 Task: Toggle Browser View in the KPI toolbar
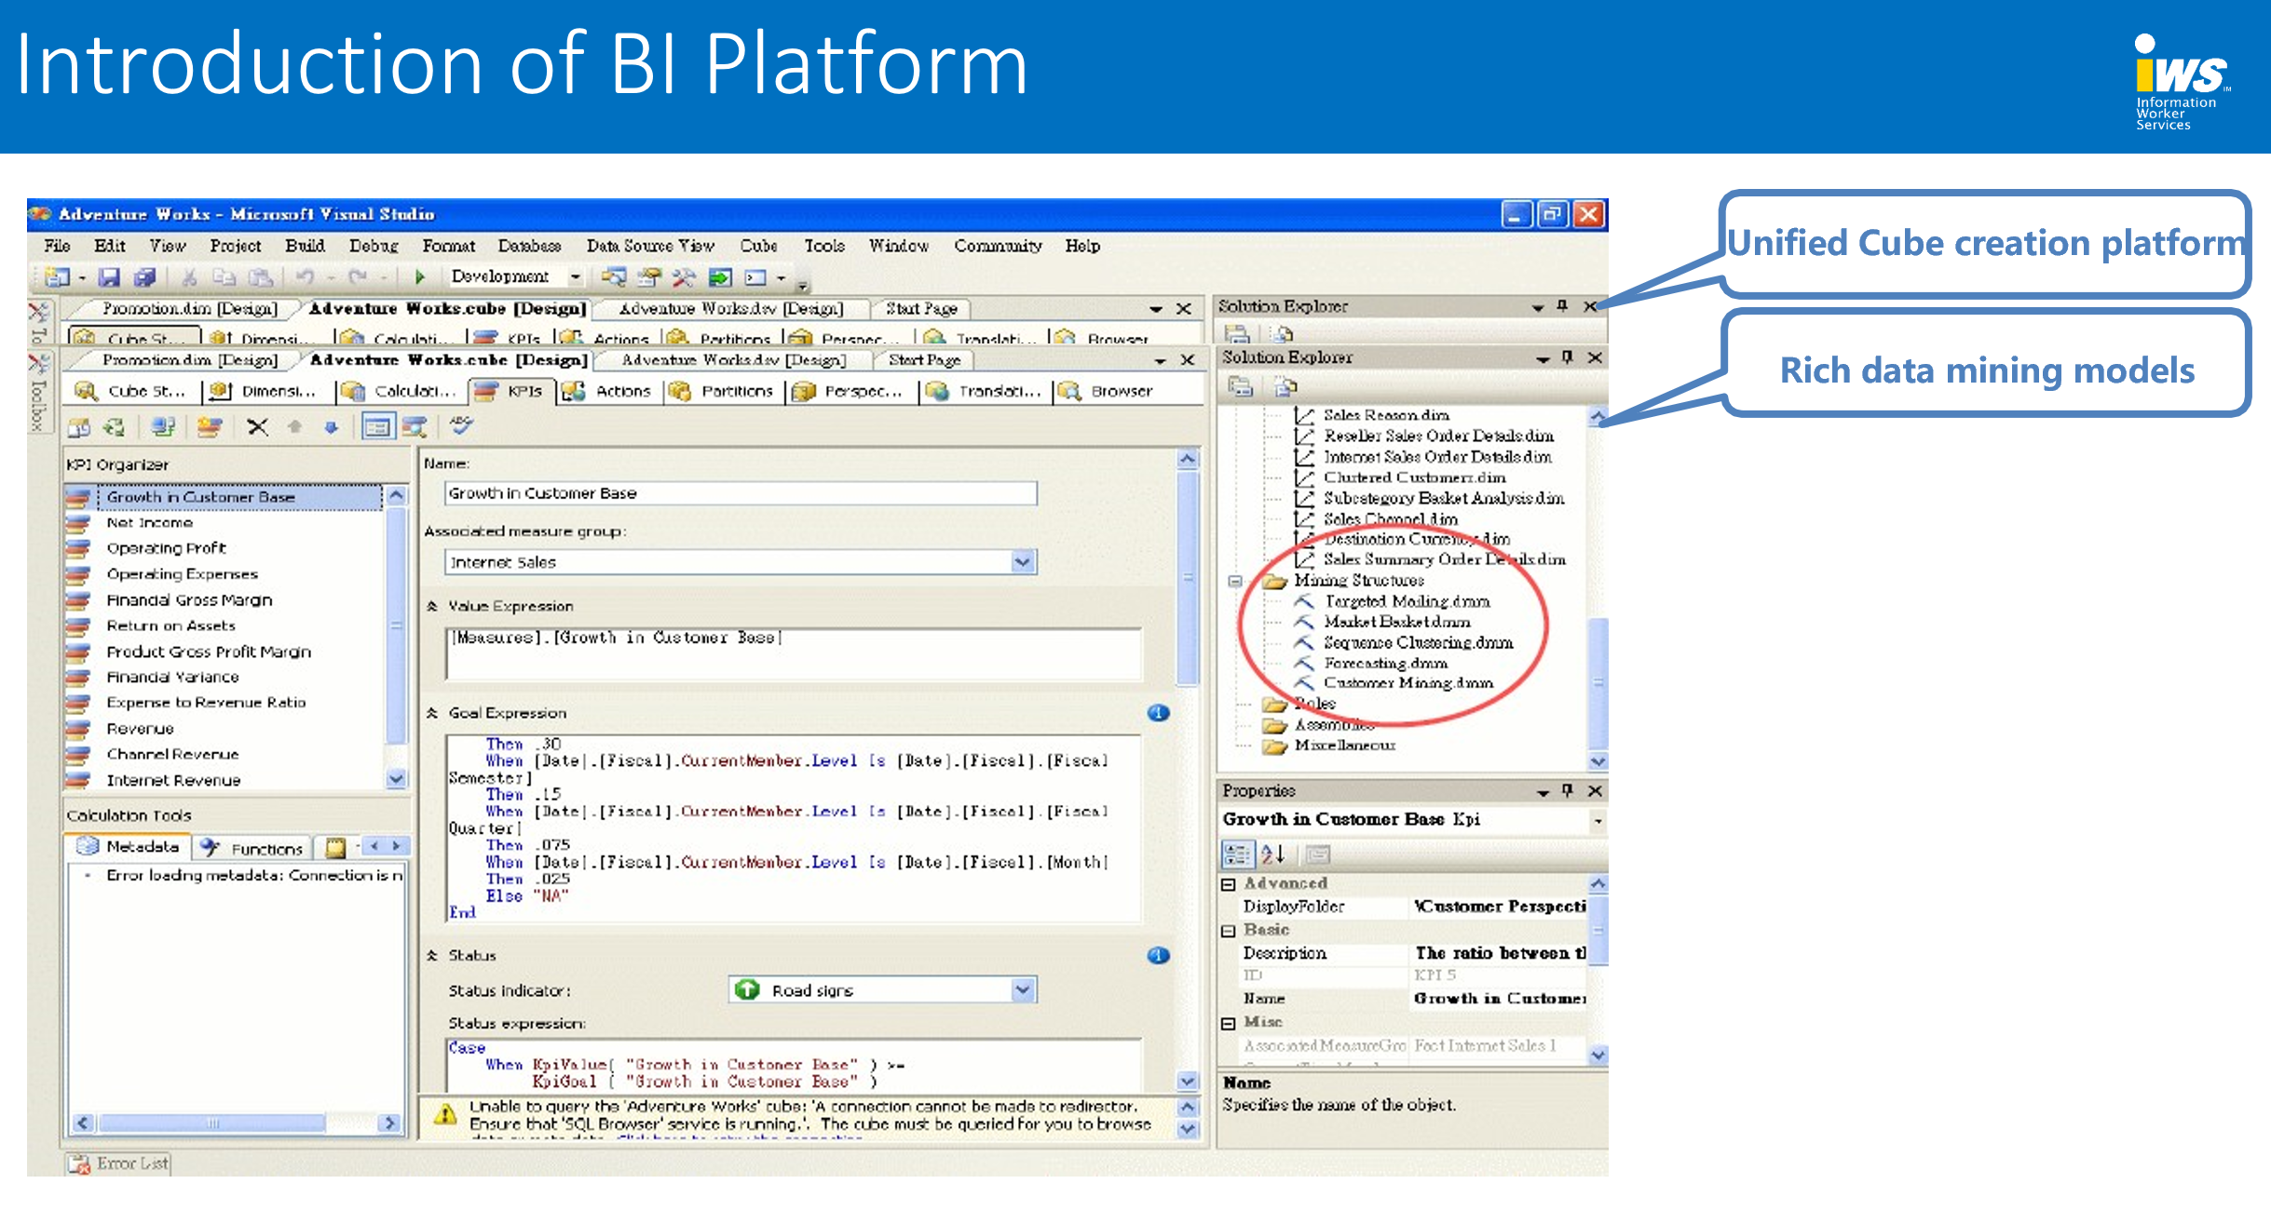413,427
